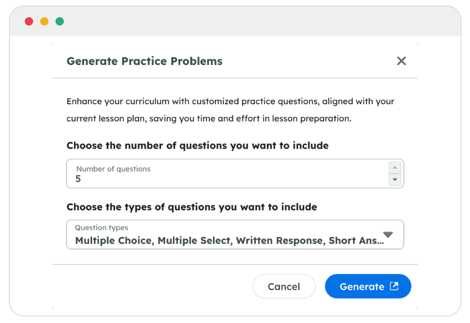Click the selected 'Multiple Choice, Multiple Select' text
This screenshot has height=323, width=470.
click(x=153, y=241)
